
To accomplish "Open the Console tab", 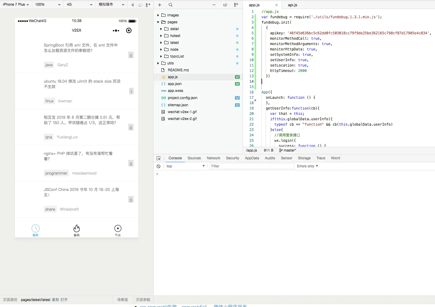I will point(175,158).
